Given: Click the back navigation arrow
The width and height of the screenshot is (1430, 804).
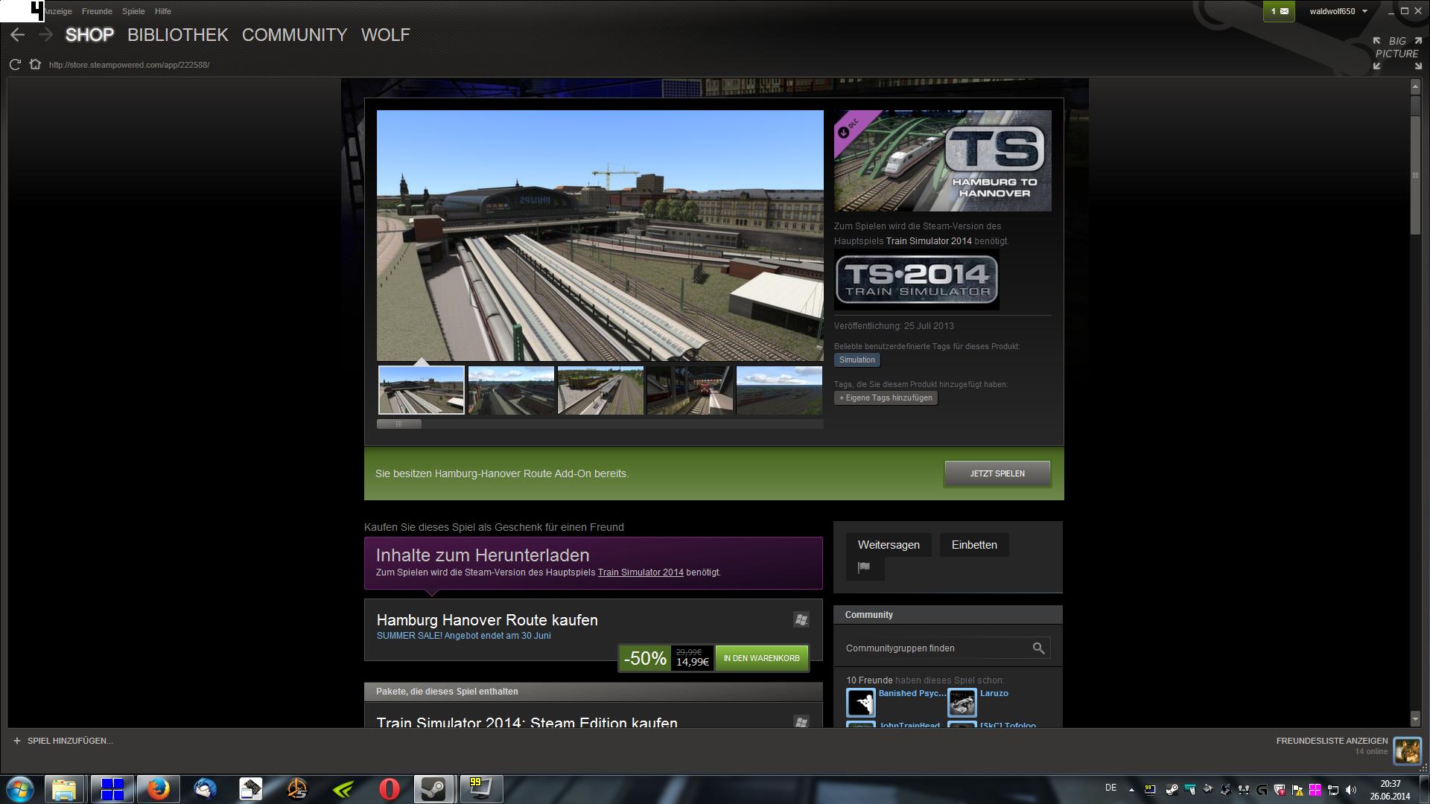Looking at the screenshot, I should 18,35.
